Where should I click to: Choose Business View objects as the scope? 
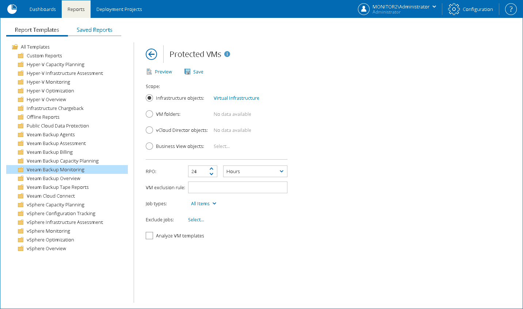tap(149, 146)
